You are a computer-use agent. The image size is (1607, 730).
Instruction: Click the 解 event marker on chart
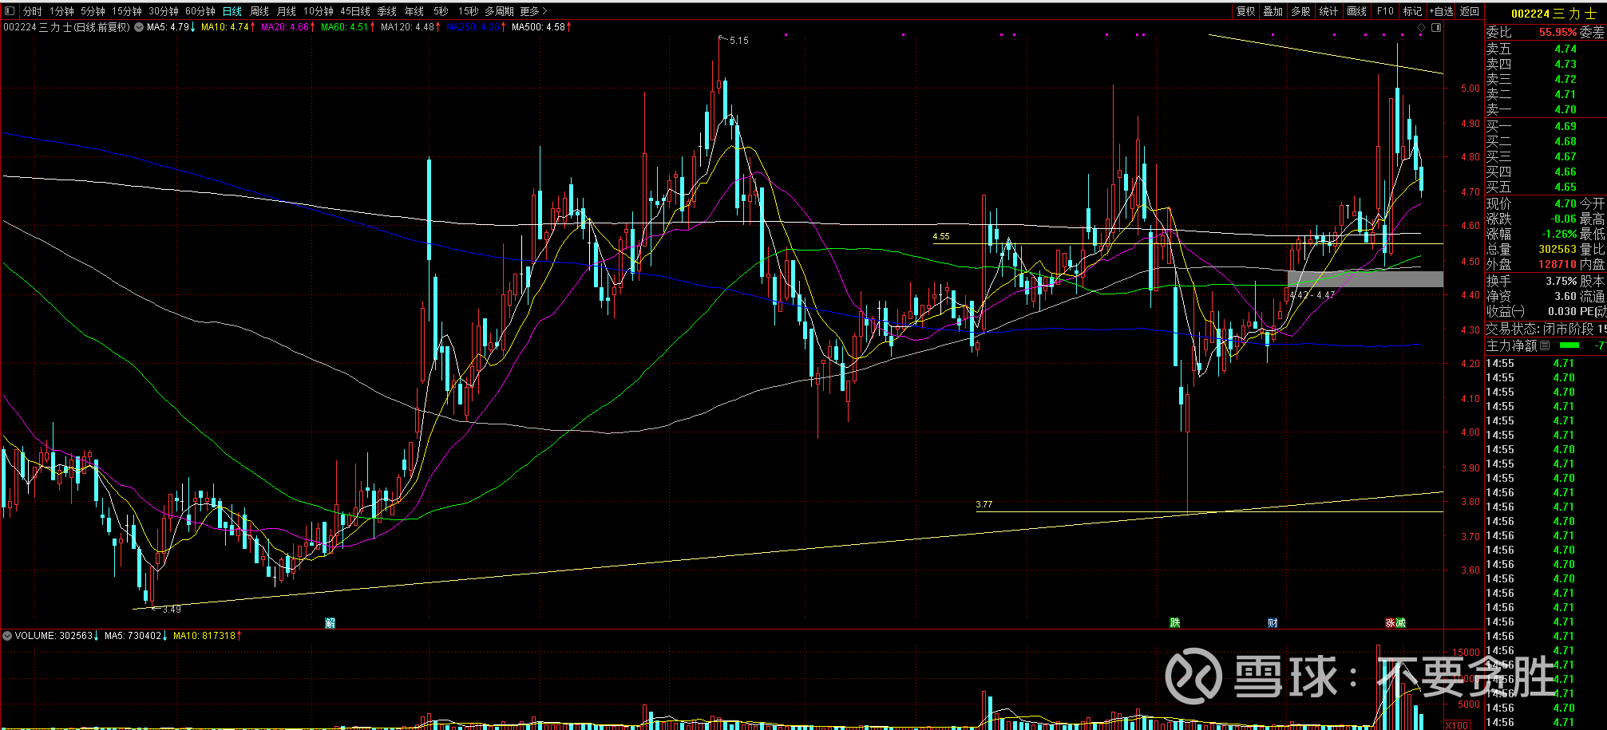[x=330, y=623]
